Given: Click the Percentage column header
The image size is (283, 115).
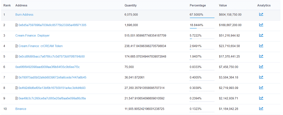Looking at the screenshot, I should click(x=198, y=5).
